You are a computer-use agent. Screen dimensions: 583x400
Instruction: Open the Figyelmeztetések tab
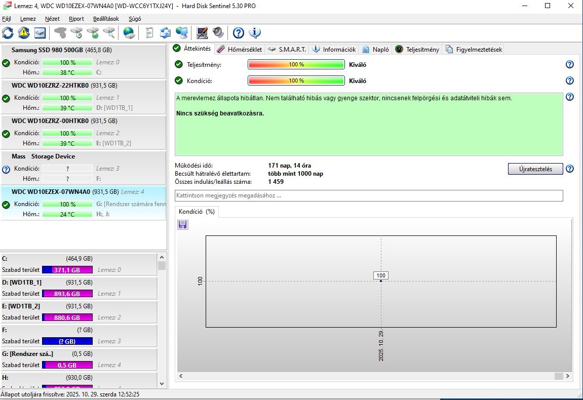[x=474, y=50]
